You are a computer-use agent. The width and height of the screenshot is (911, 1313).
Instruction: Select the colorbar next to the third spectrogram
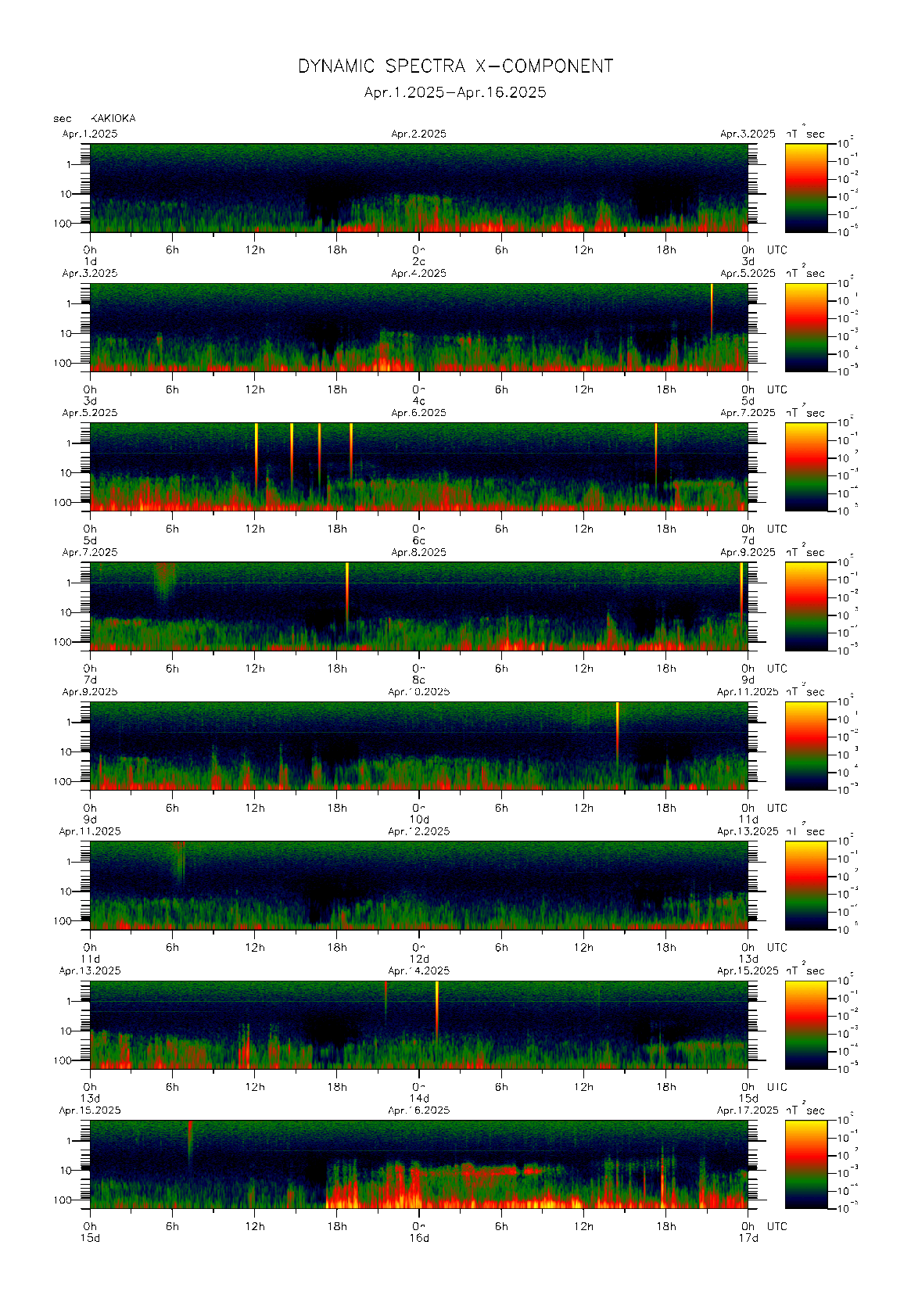point(805,466)
